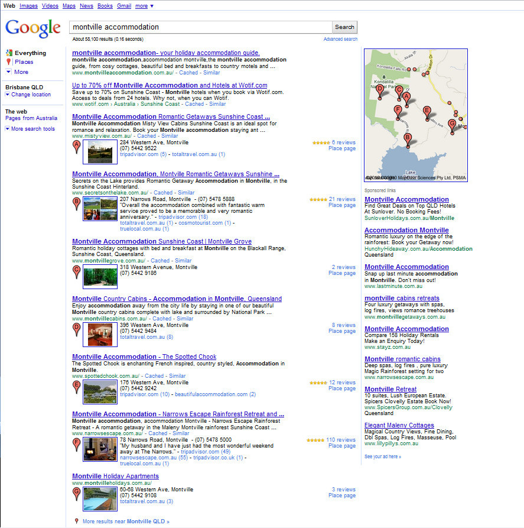Click the search query input field
The image size is (524, 528).
(x=201, y=27)
